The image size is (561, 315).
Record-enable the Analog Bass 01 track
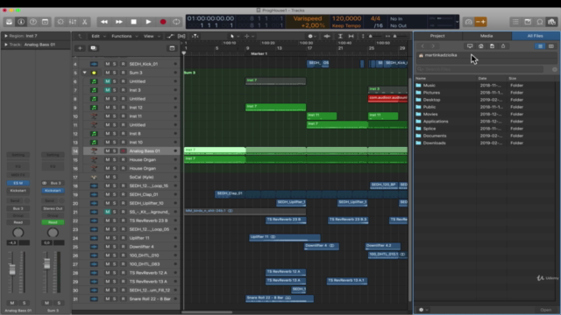tap(123, 151)
